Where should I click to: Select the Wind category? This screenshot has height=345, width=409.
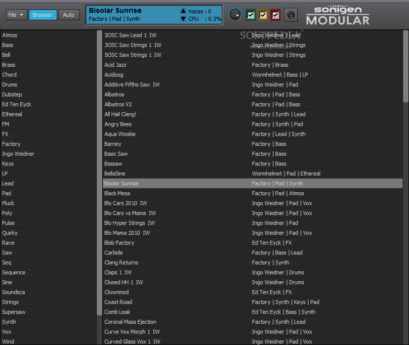[48, 342]
